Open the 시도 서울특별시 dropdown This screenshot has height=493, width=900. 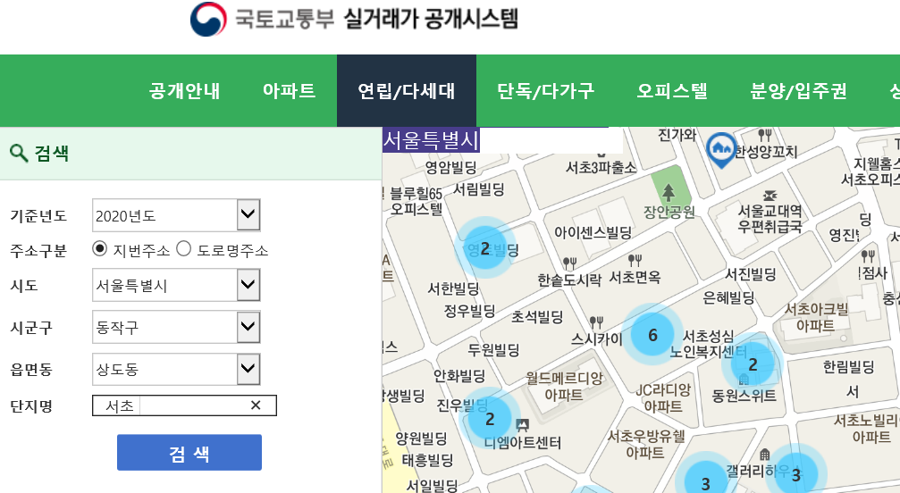click(176, 285)
